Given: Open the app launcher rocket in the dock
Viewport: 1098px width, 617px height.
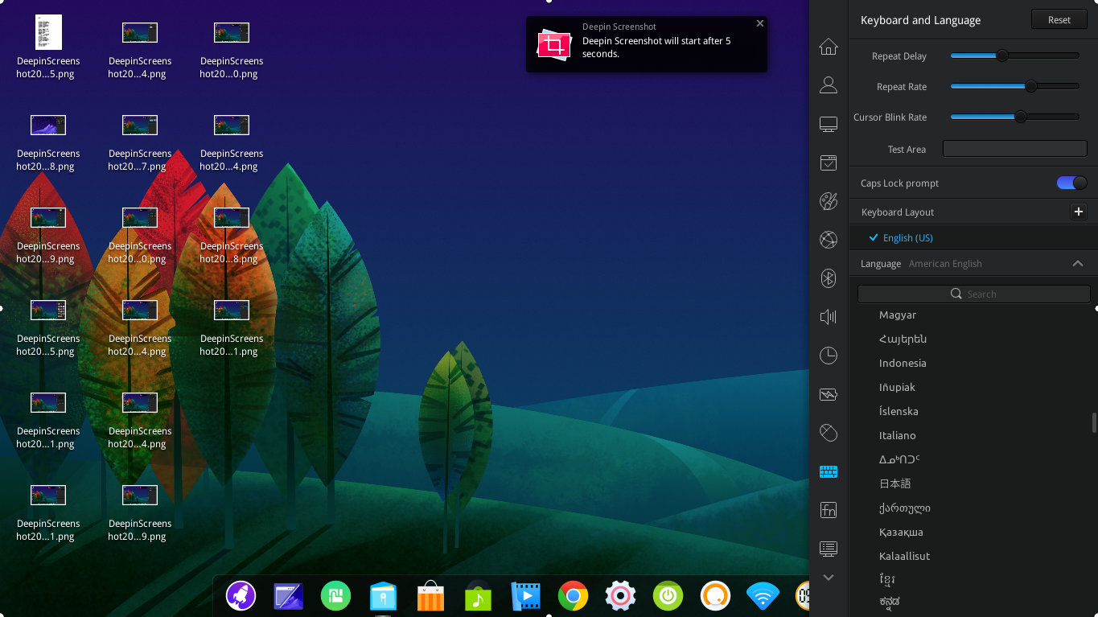Looking at the screenshot, I should click(241, 596).
